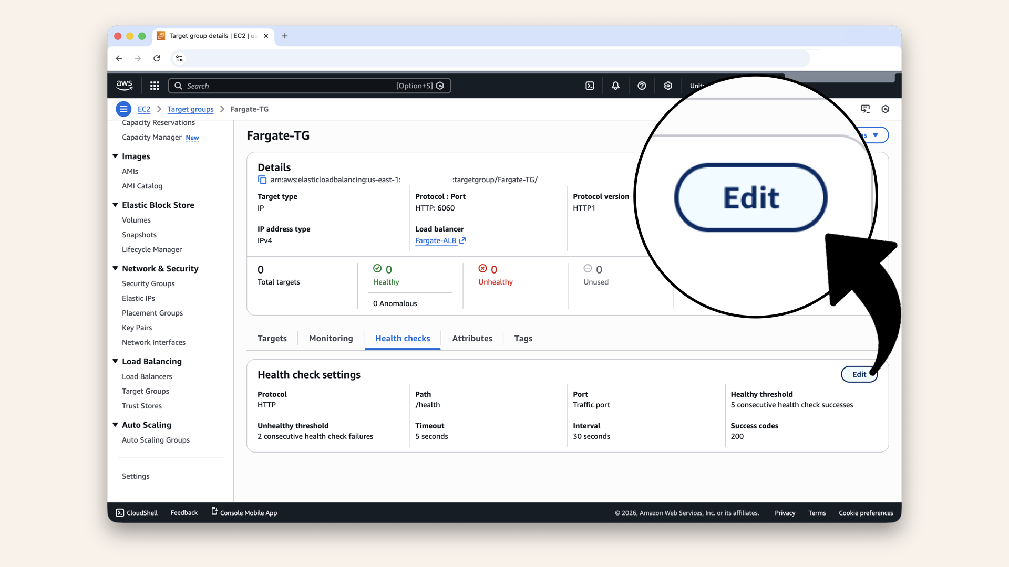This screenshot has width=1009, height=567.
Task: Focus the AWS console search field
Action: click(x=289, y=86)
